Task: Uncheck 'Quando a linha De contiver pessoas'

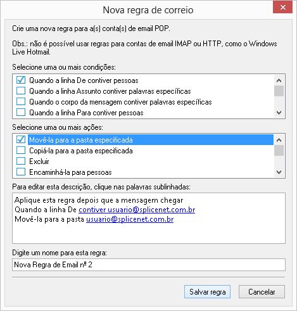Action: click(21, 80)
